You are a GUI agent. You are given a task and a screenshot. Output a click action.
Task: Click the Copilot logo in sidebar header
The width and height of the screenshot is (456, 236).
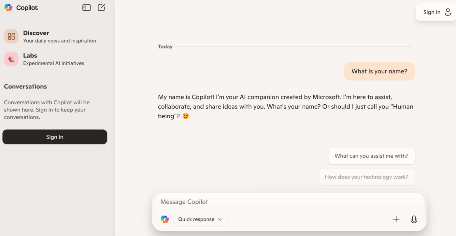(8, 8)
